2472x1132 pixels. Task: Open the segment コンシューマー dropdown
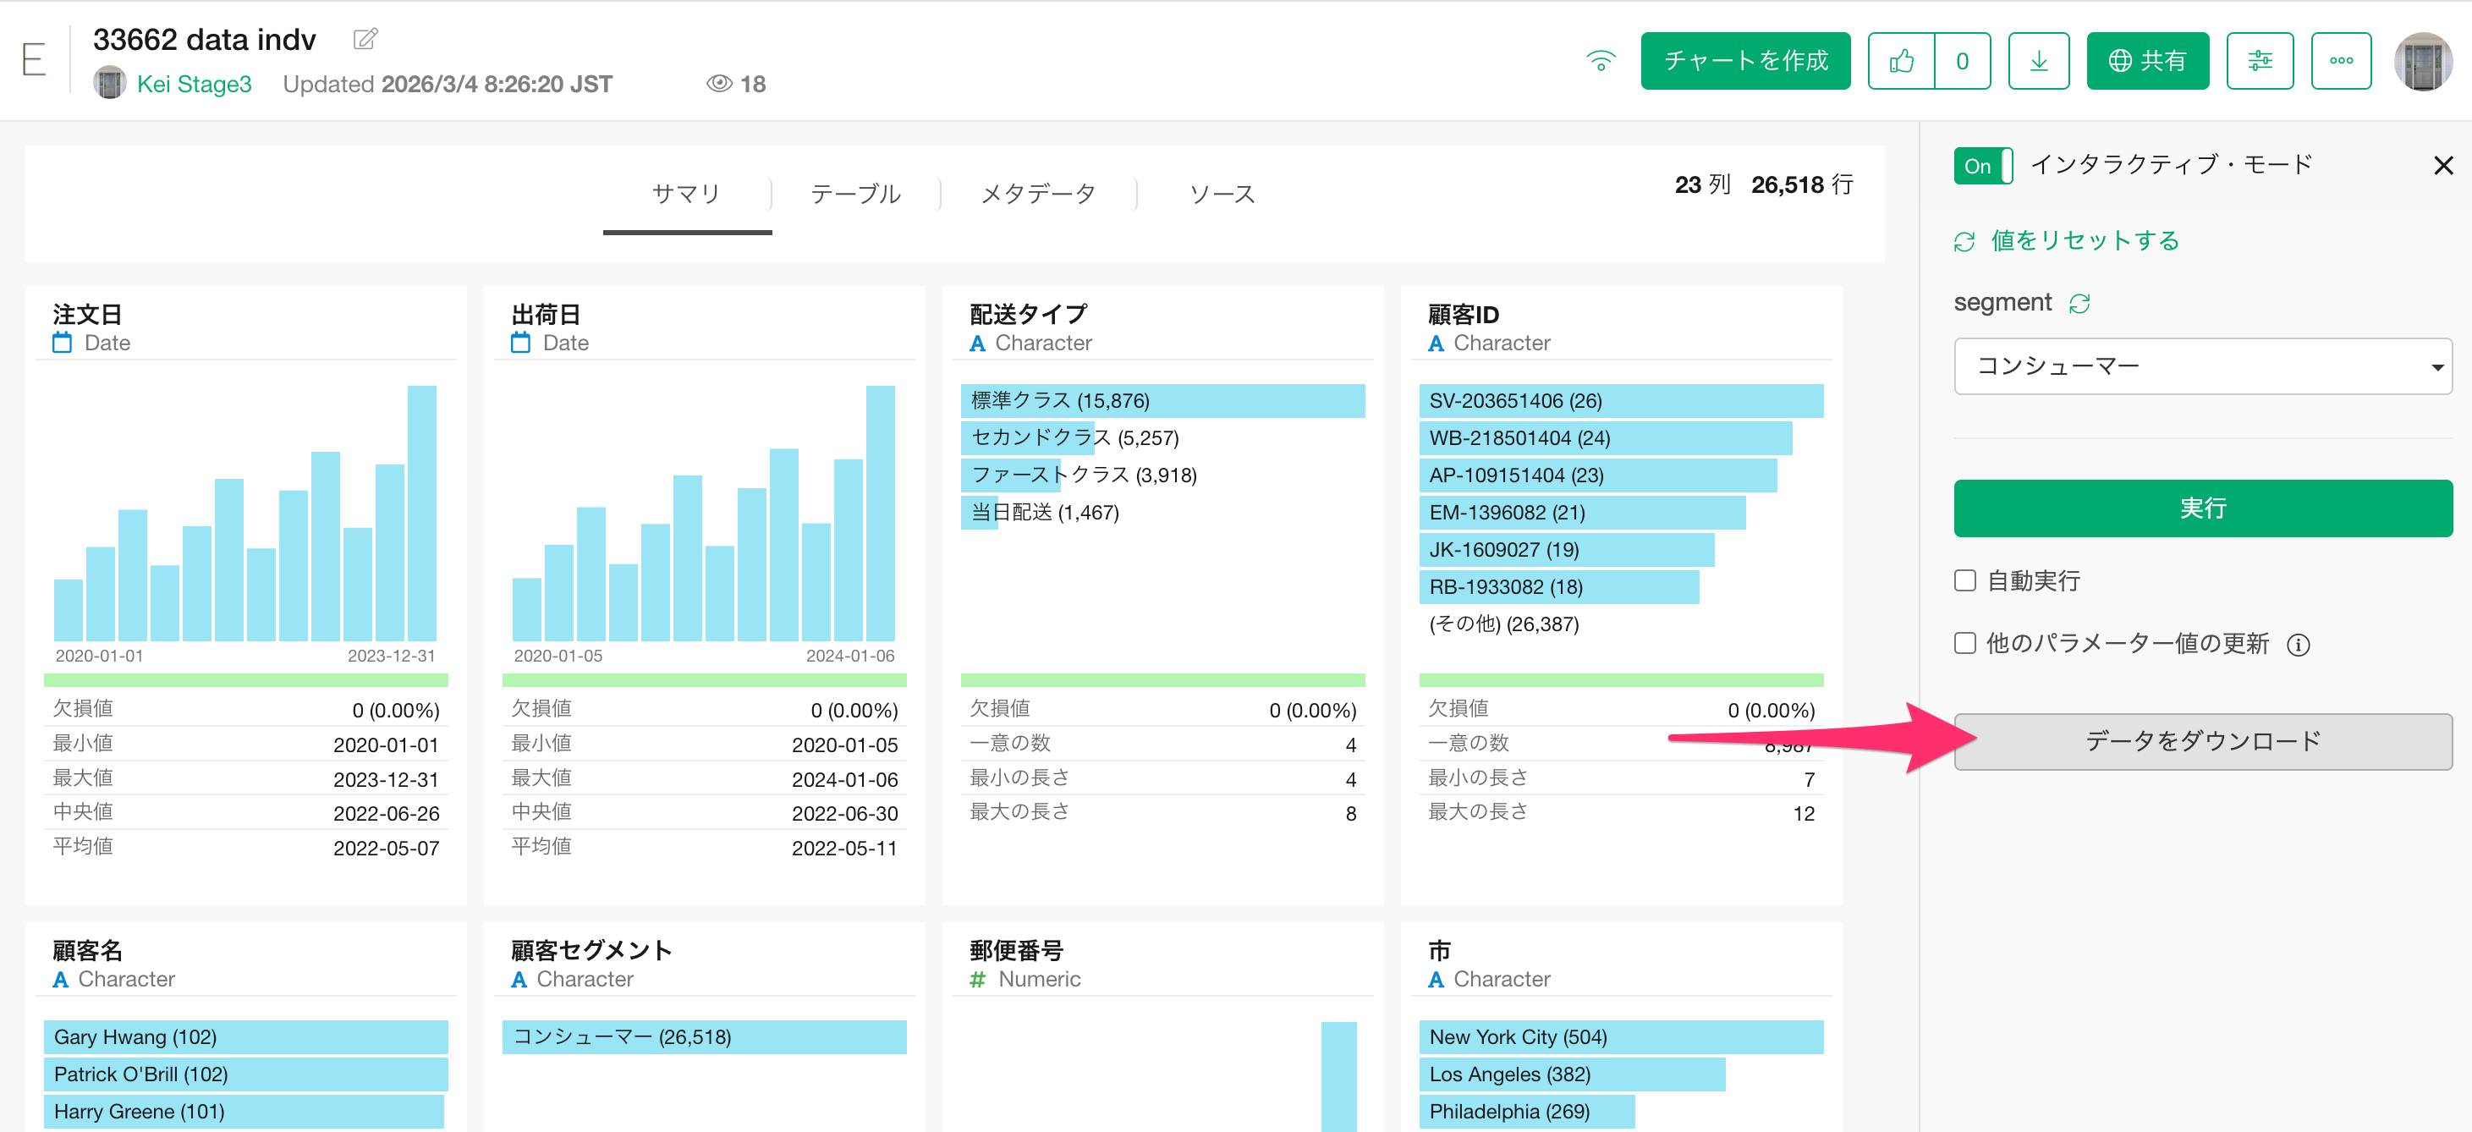2202,366
